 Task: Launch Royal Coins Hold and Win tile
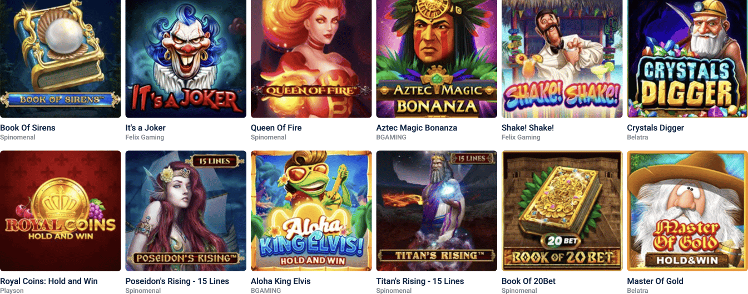pyautogui.click(x=60, y=211)
